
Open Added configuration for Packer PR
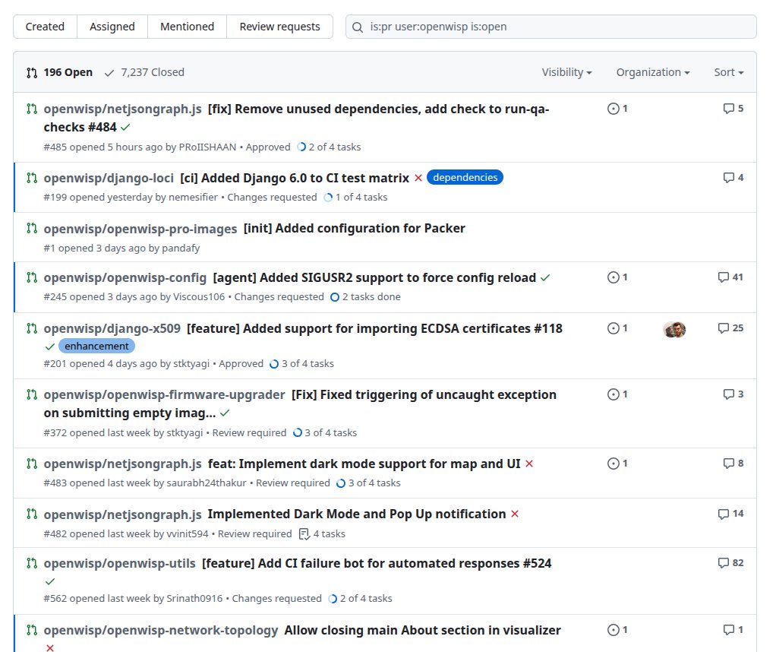point(355,229)
